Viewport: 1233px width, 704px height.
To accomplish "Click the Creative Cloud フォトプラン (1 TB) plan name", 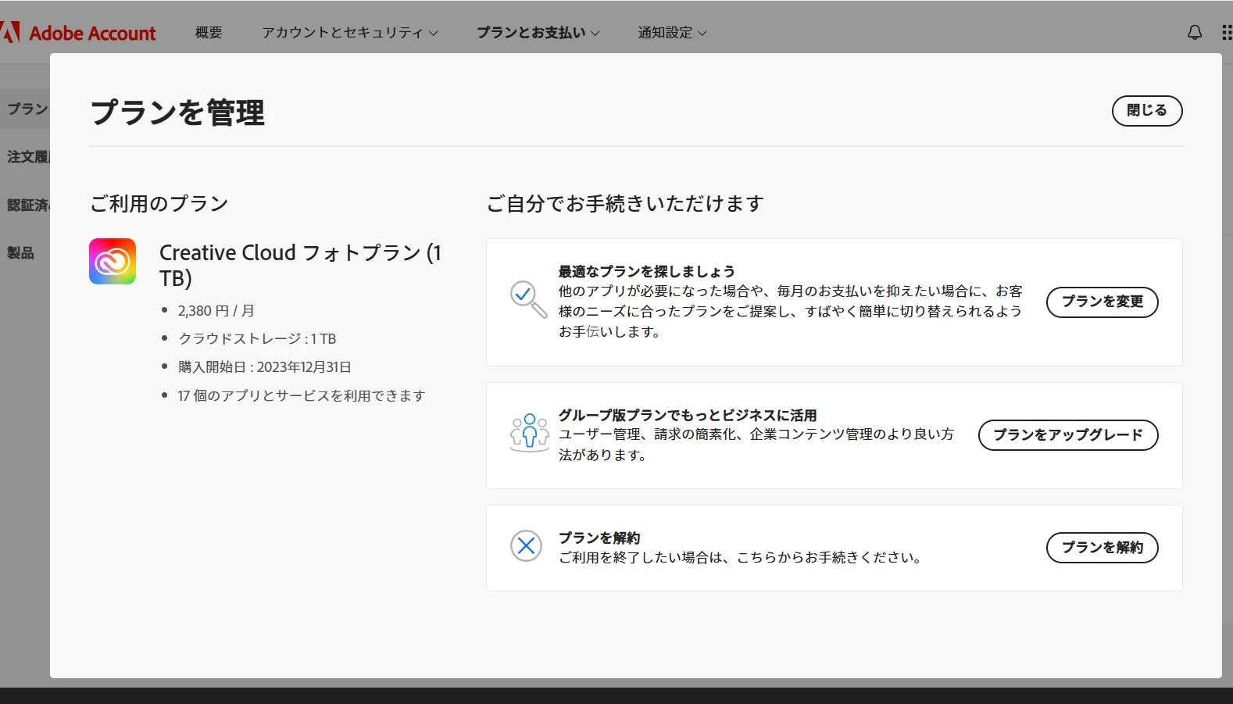I will click(300, 265).
